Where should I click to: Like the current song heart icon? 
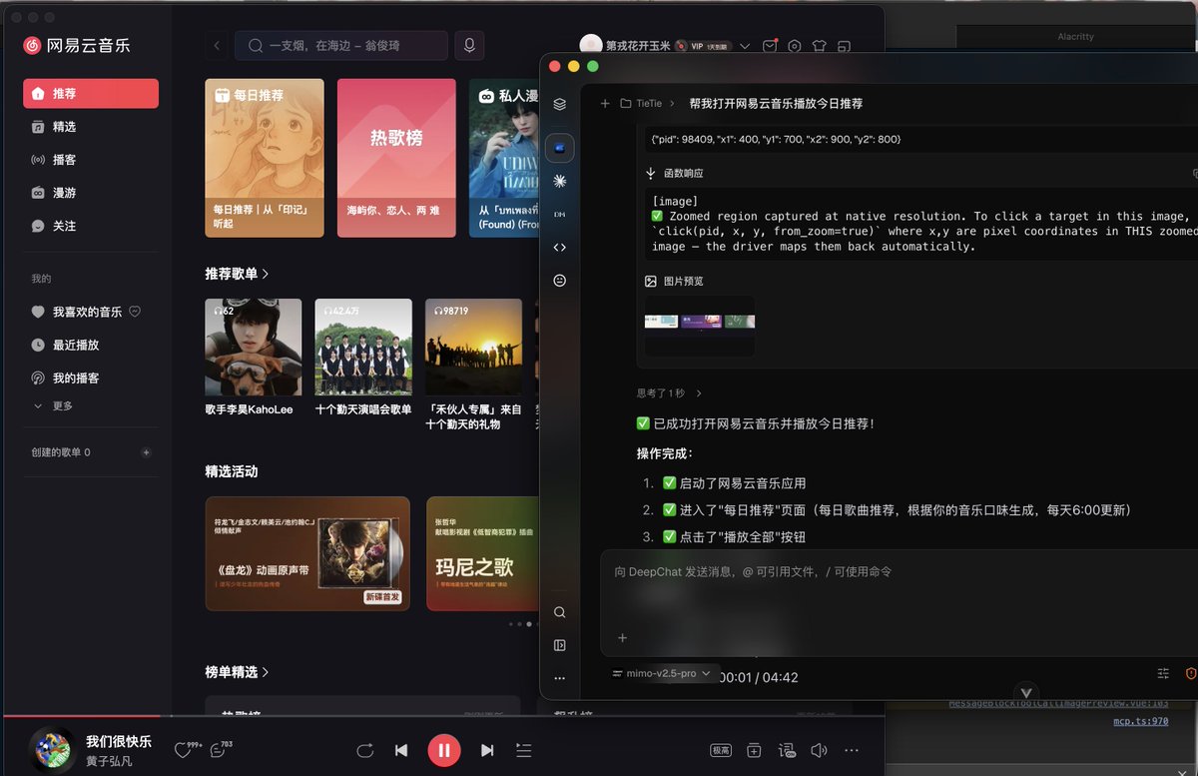pyautogui.click(x=183, y=750)
